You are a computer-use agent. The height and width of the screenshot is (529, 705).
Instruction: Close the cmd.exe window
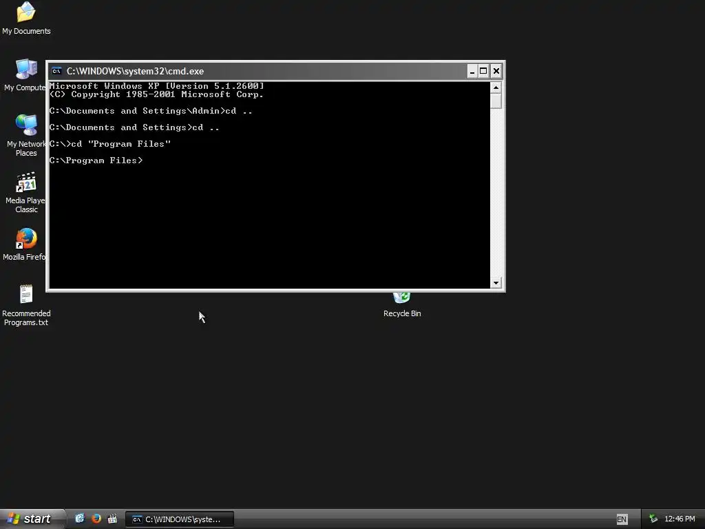click(496, 71)
